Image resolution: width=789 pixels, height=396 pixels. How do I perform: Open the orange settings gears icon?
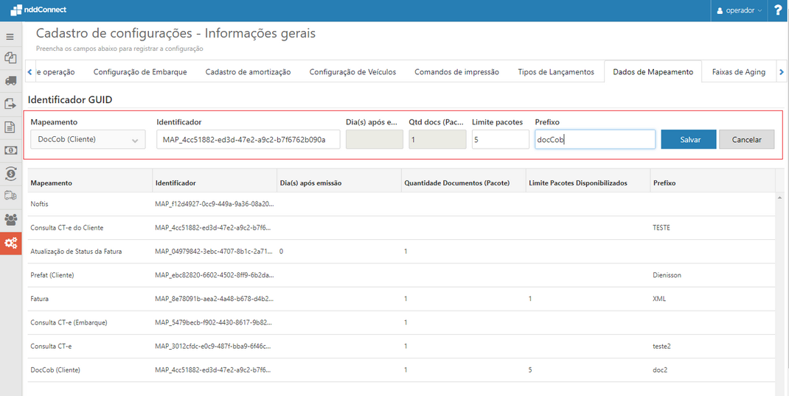pos(10,243)
